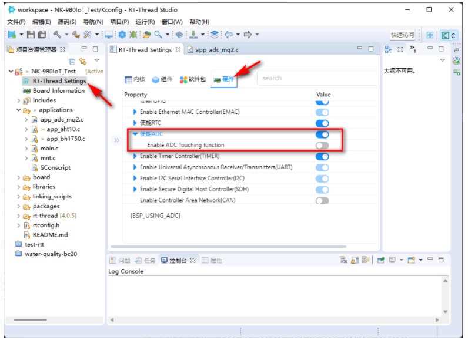Expand the I2C Serial Interface row
The width and height of the screenshot is (468, 340).
pos(135,178)
